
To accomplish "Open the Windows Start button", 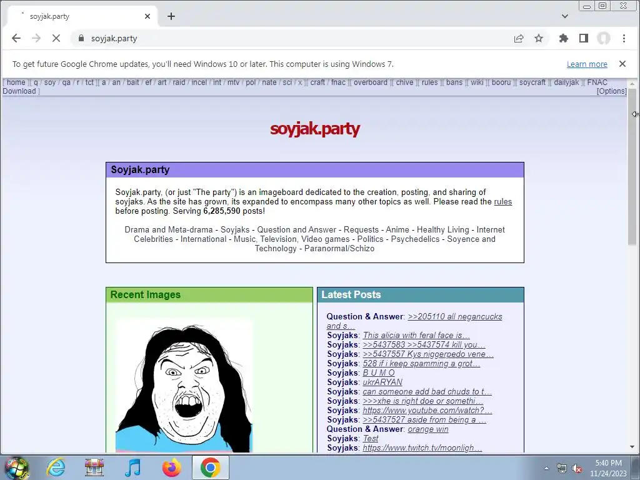I will click(x=16, y=467).
